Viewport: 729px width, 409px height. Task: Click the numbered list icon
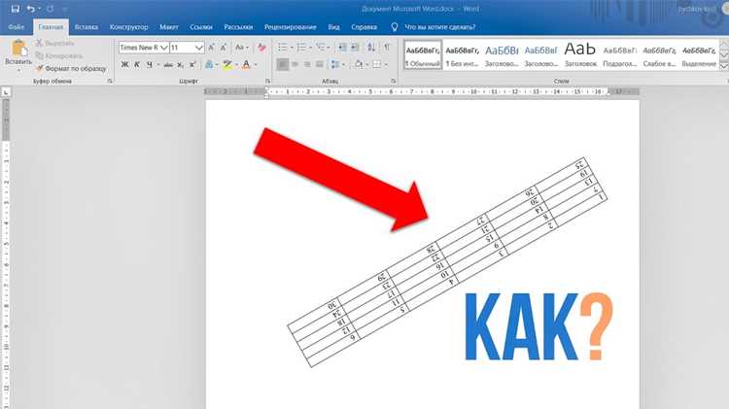pyautogui.click(x=301, y=48)
